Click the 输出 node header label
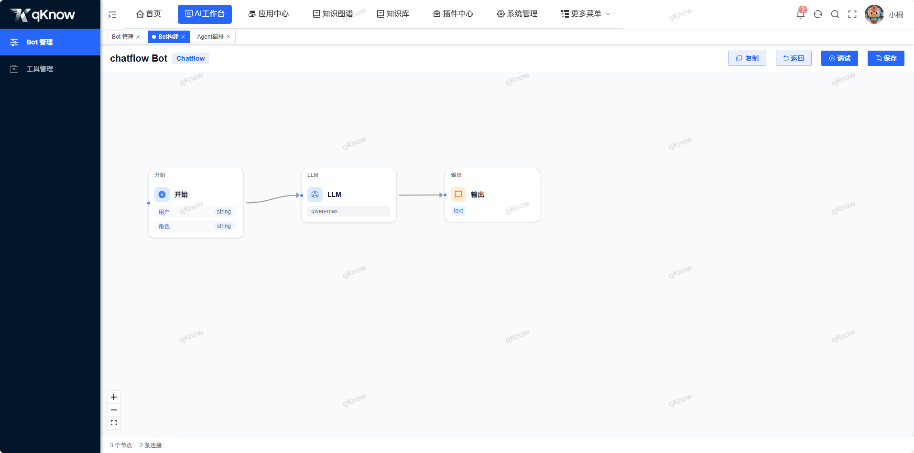This screenshot has width=914, height=453. click(456, 175)
